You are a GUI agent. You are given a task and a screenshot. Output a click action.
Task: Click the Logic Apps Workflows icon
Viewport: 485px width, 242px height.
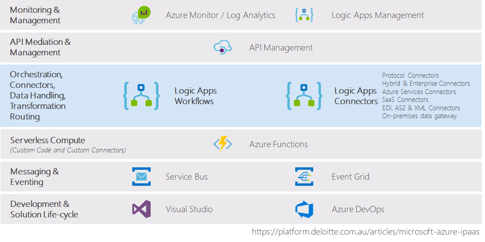pos(141,96)
